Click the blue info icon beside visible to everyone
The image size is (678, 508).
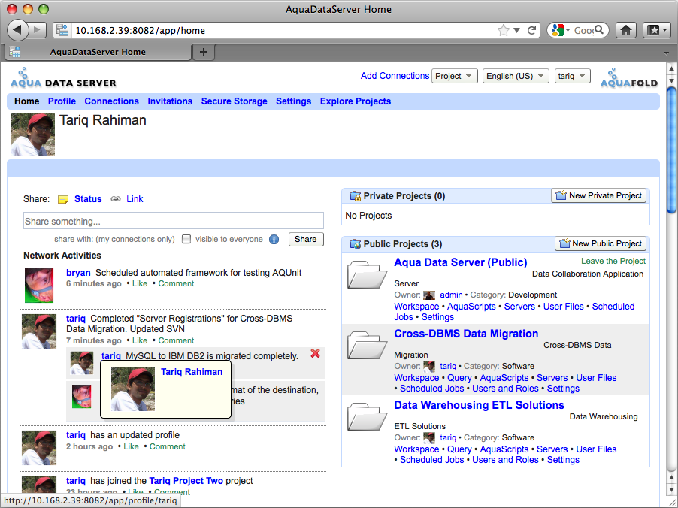click(274, 240)
